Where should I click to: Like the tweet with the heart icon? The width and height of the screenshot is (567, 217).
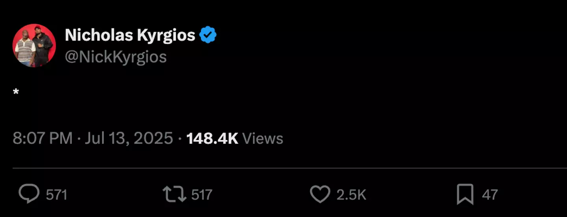(320, 195)
